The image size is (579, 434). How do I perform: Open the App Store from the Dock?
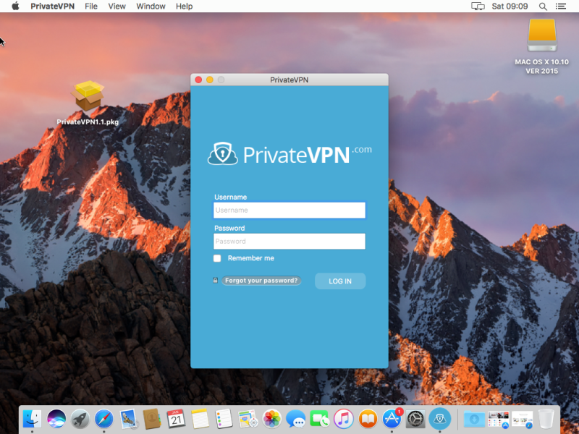pos(392,418)
